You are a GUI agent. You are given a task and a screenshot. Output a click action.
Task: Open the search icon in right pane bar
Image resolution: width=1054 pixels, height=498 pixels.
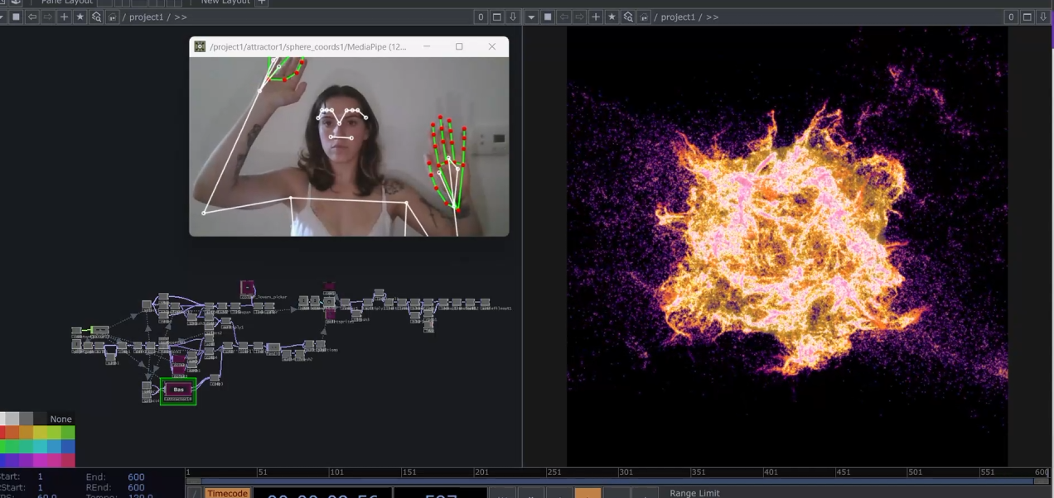coord(628,17)
